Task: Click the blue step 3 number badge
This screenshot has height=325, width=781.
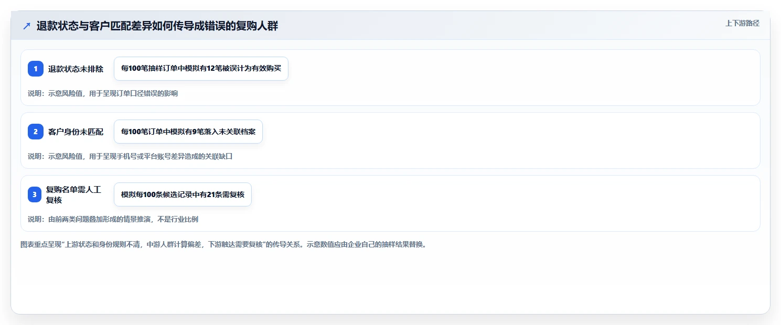Action: 36,194
